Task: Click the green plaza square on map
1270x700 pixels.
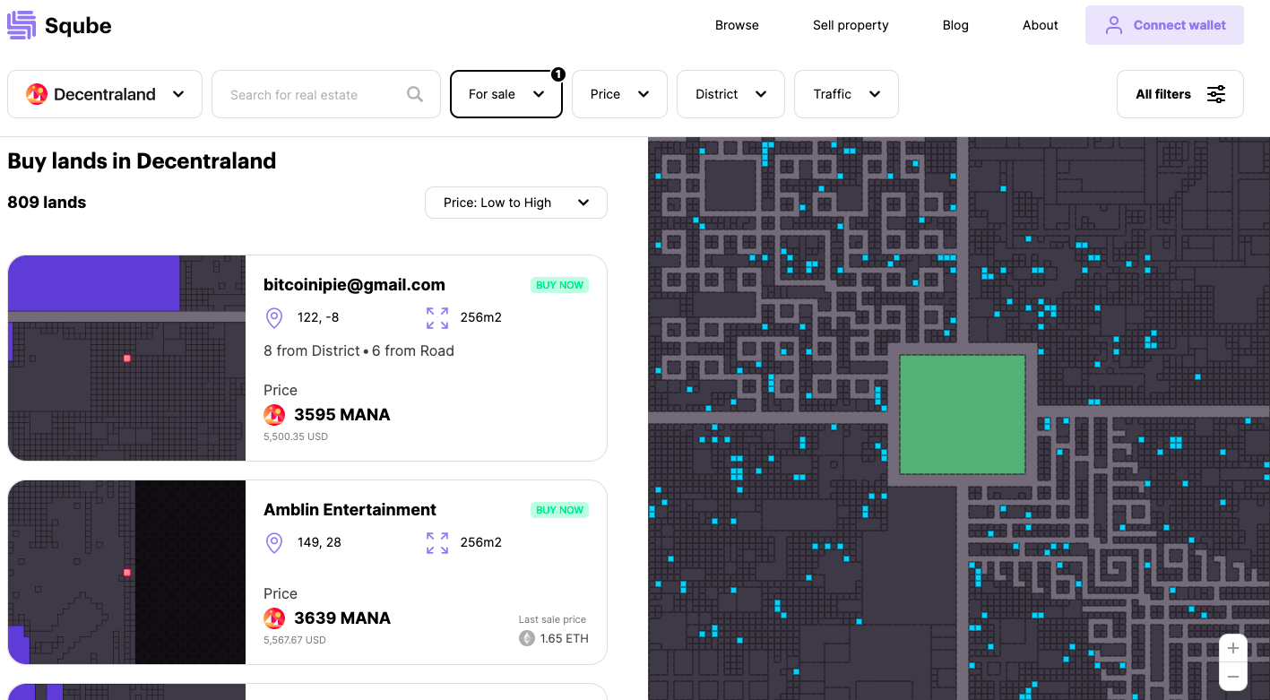Action: pyautogui.click(x=962, y=414)
